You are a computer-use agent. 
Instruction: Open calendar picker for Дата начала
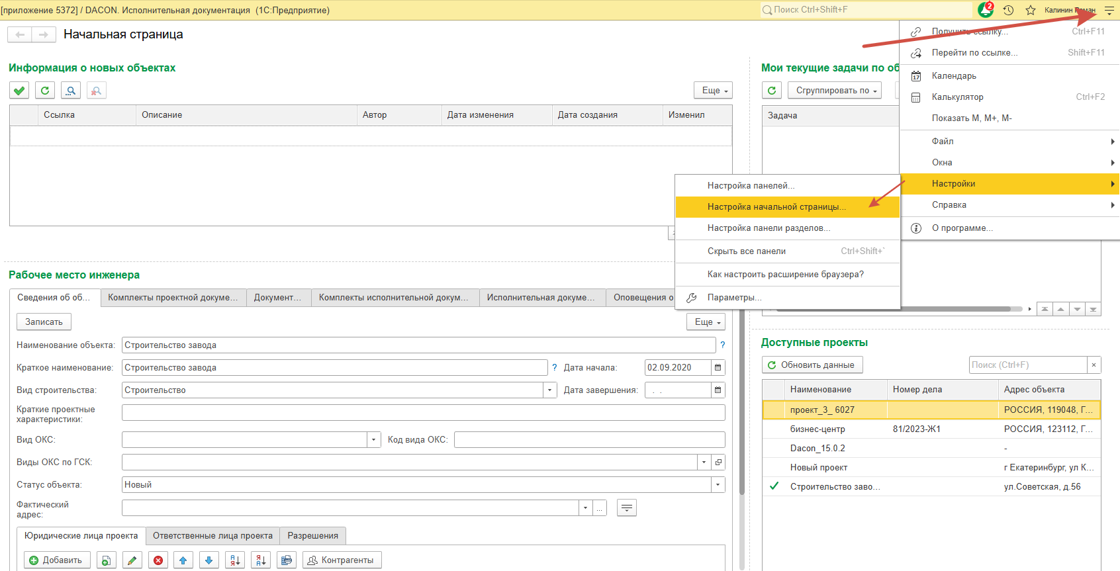(x=718, y=367)
